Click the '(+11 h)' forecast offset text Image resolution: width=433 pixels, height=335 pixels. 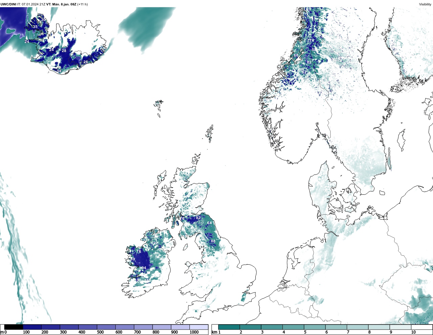83,4
